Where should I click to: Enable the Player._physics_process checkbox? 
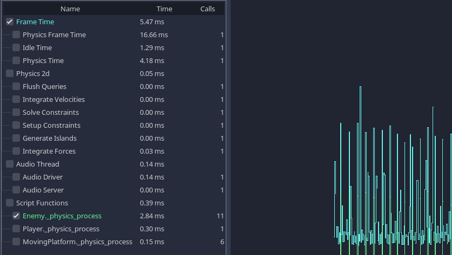click(16, 229)
